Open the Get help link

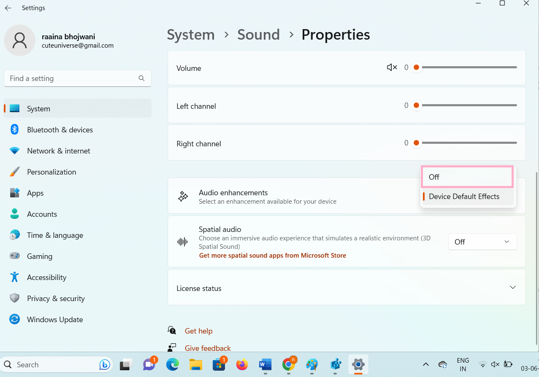click(x=198, y=331)
